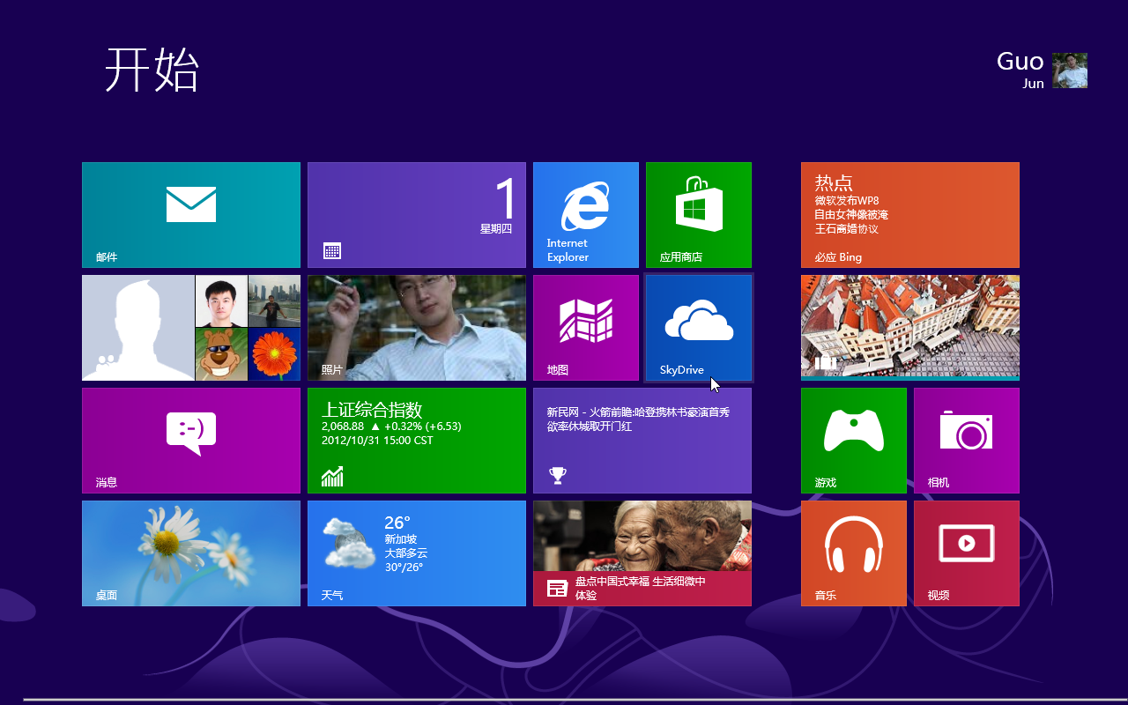Click the Guo Jun user account picture
Viewport: 1128px width, 705px height.
click(x=1069, y=70)
